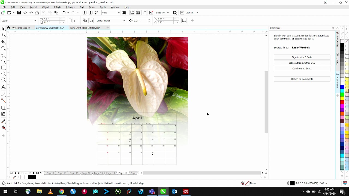Select the Shape tool
The height and width of the screenshot is (196, 349).
pyautogui.click(x=3, y=35)
